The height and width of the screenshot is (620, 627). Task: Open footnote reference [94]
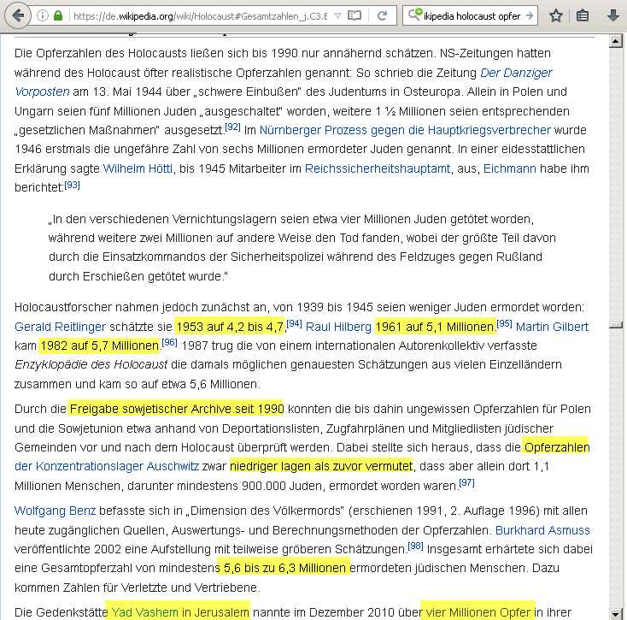[295, 323]
